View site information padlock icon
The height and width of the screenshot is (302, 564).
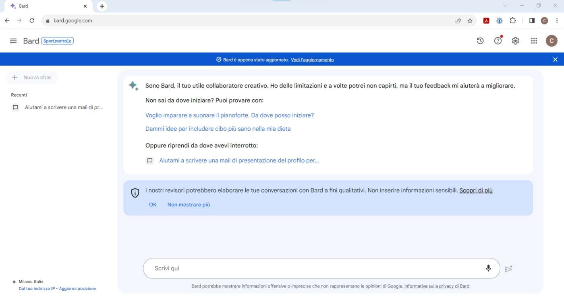pos(48,21)
